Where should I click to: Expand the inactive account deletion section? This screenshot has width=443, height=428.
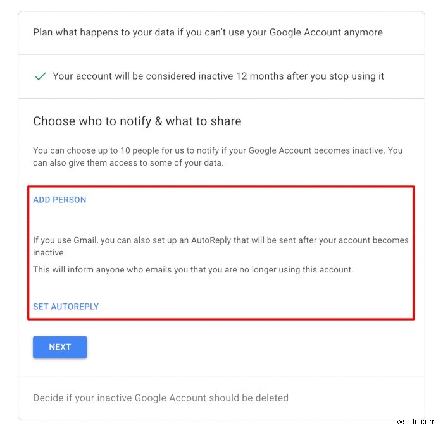(x=161, y=398)
